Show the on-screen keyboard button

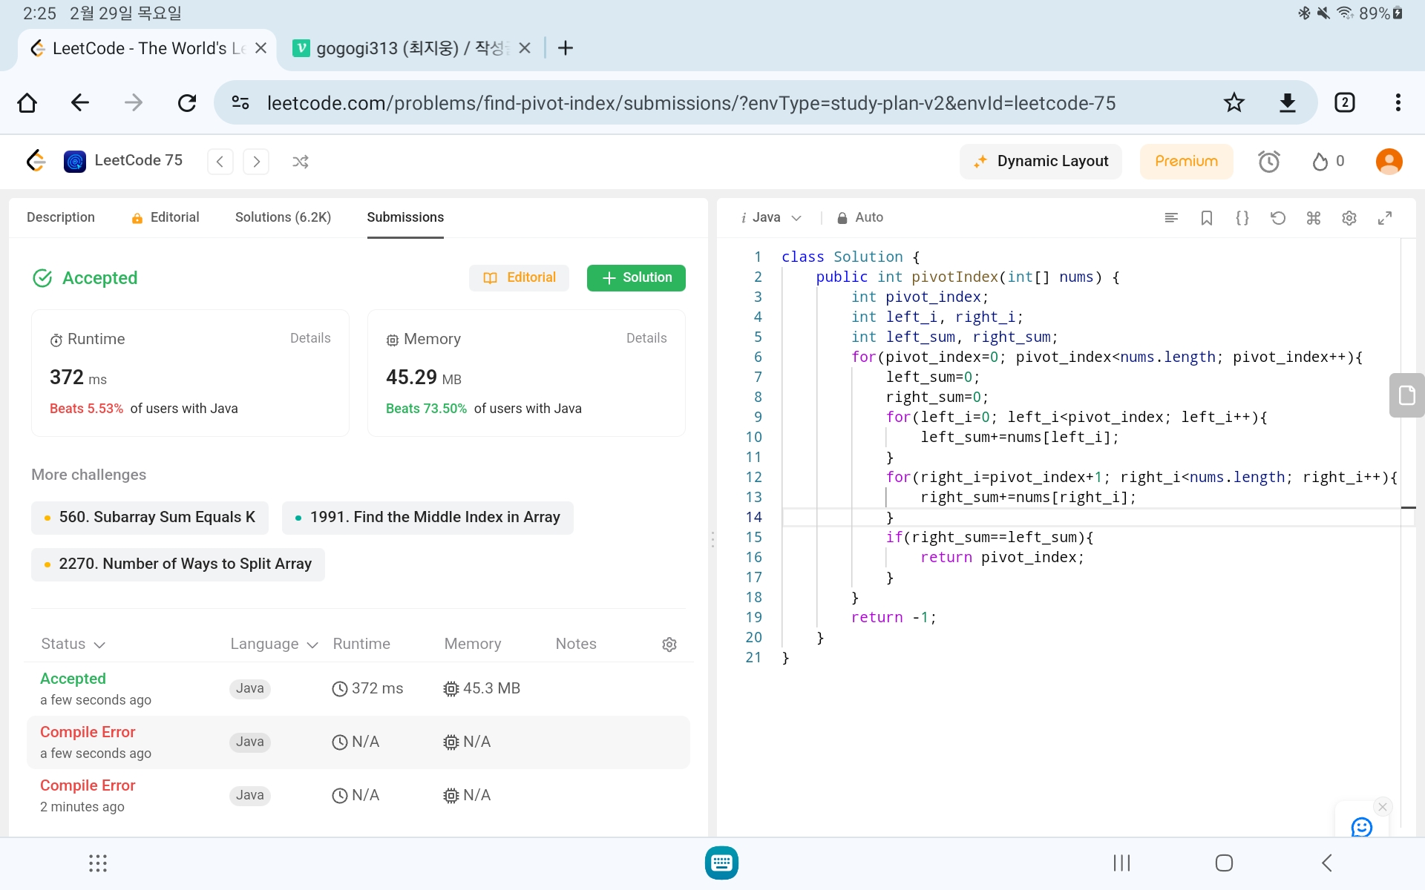721,863
